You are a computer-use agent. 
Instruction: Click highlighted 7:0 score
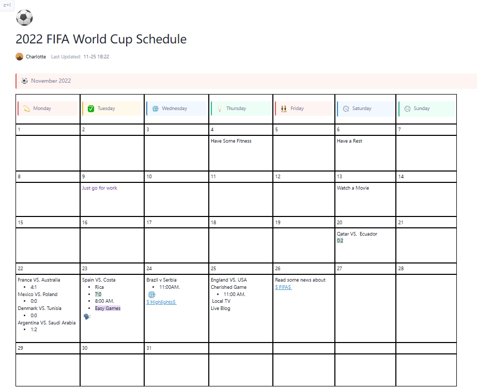click(x=98, y=294)
